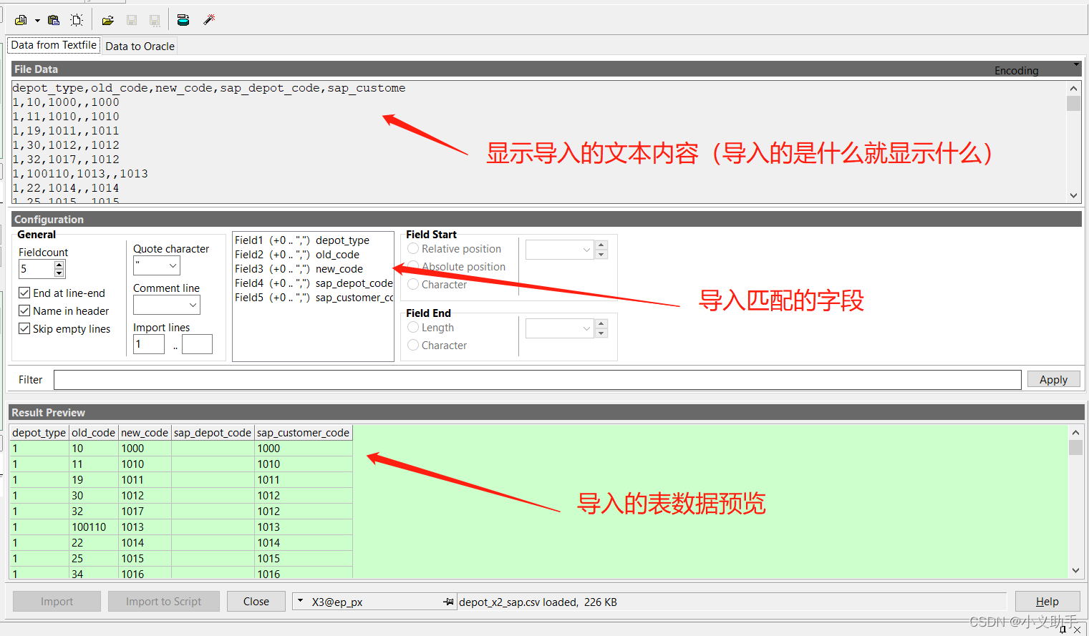
Task: Click the 1017 cell in new_code column
Action: pos(145,512)
